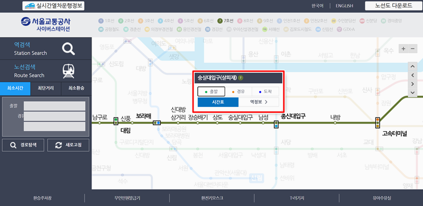Click the bottom arrival input field
423x206 pixels.
point(54,126)
